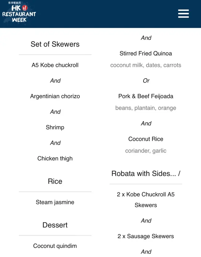The height and width of the screenshot is (257, 201).
Task: Select the Chicken thigh item
Action: [x=55, y=159]
